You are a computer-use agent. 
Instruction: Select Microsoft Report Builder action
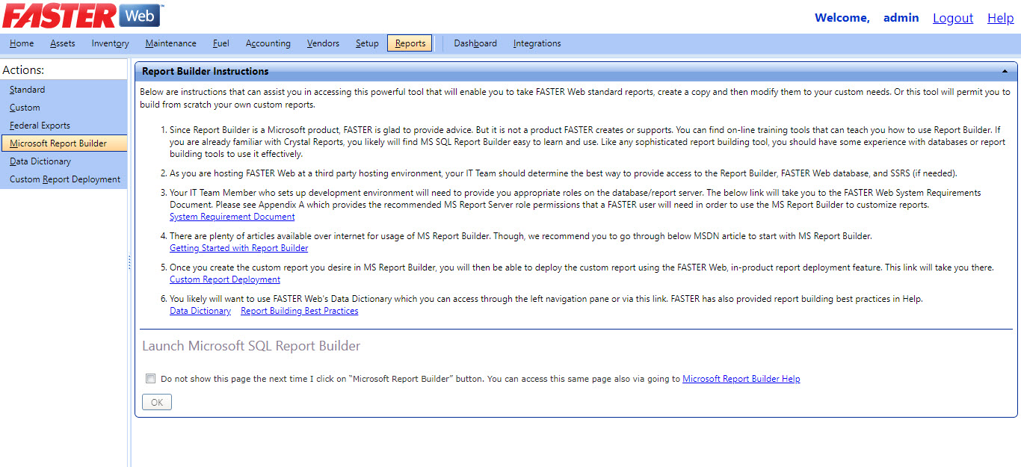click(x=64, y=143)
